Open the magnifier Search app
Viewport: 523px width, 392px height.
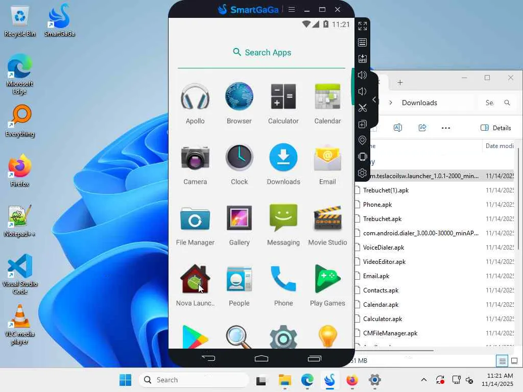point(239,337)
